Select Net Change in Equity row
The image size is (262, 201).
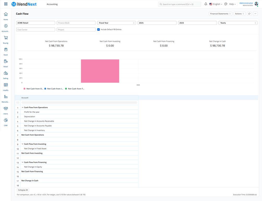[x=79, y=167]
